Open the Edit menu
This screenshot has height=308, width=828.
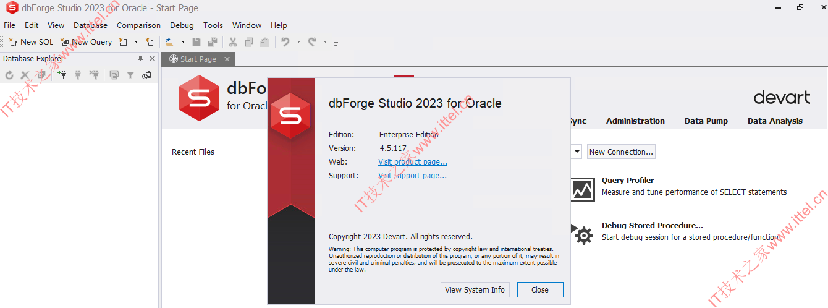[32, 25]
